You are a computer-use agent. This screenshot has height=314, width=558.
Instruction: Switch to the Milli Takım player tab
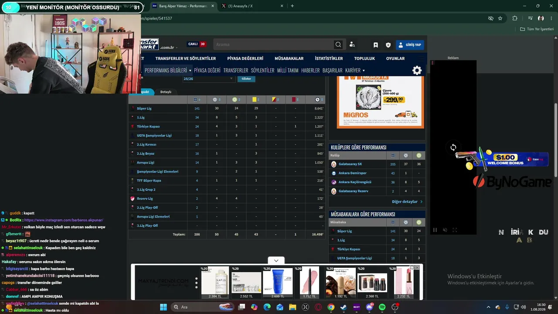pyautogui.click(x=288, y=71)
